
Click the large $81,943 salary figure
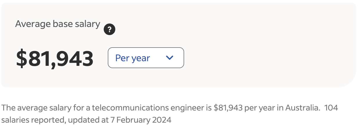tap(55, 59)
